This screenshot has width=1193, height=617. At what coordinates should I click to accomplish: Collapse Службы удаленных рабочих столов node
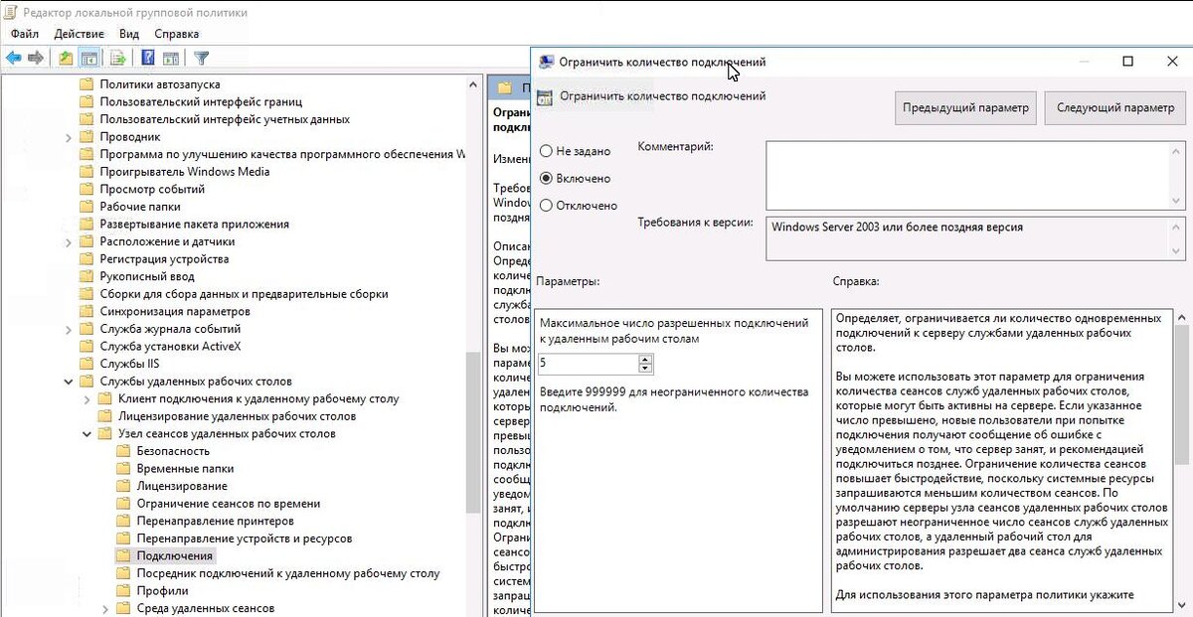tap(69, 382)
